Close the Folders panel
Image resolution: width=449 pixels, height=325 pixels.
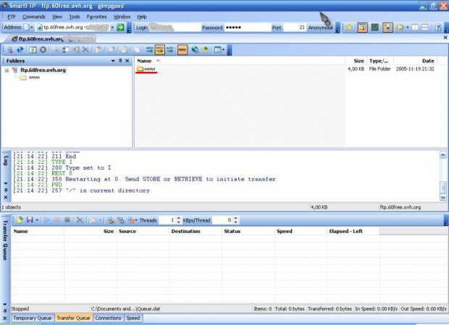coord(127,61)
